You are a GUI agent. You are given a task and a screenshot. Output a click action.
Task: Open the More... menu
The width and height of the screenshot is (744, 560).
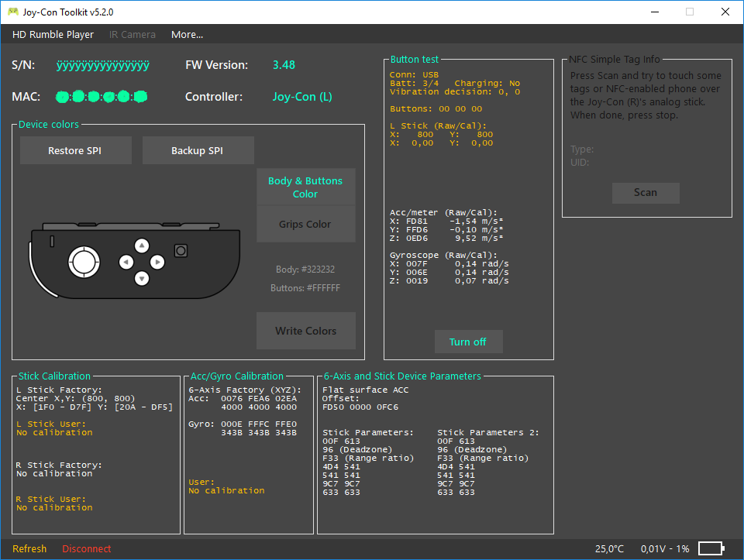point(187,35)
